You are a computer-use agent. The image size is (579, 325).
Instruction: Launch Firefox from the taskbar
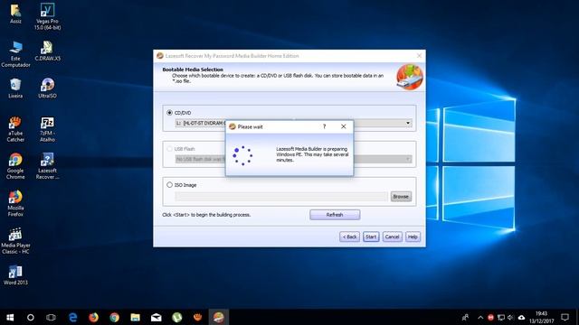(x=94, y=317)
